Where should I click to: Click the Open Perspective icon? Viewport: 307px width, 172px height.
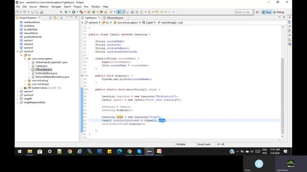(257, 12)
